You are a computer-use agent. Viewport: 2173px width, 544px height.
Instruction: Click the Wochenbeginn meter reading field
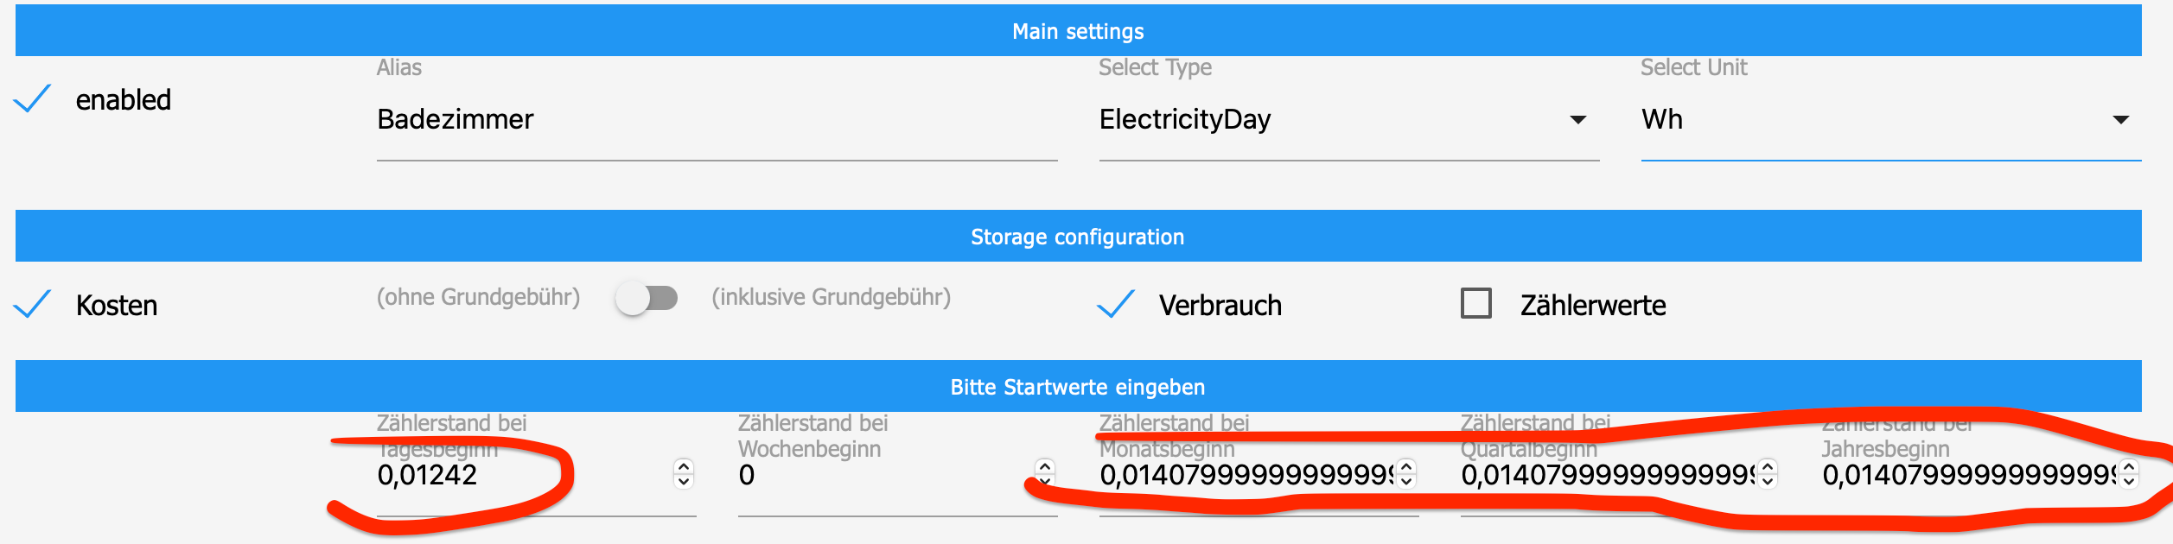pos(882,475)
